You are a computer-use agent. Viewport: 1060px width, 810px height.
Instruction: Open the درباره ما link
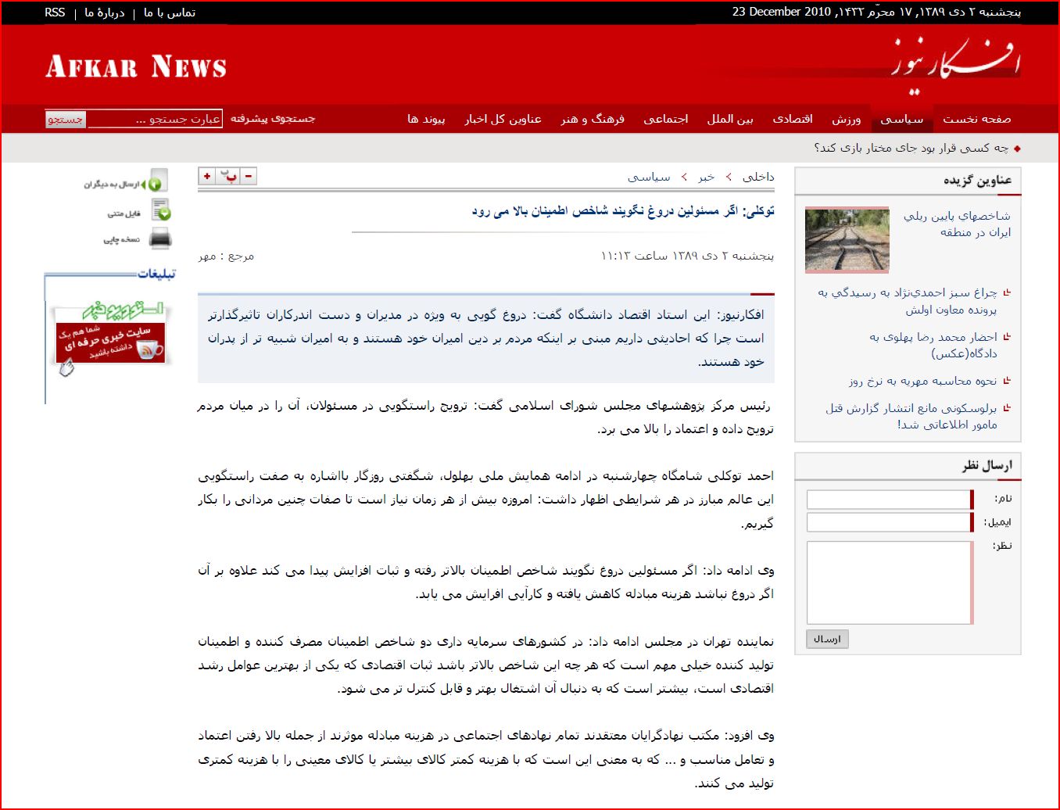coord(105,13)
